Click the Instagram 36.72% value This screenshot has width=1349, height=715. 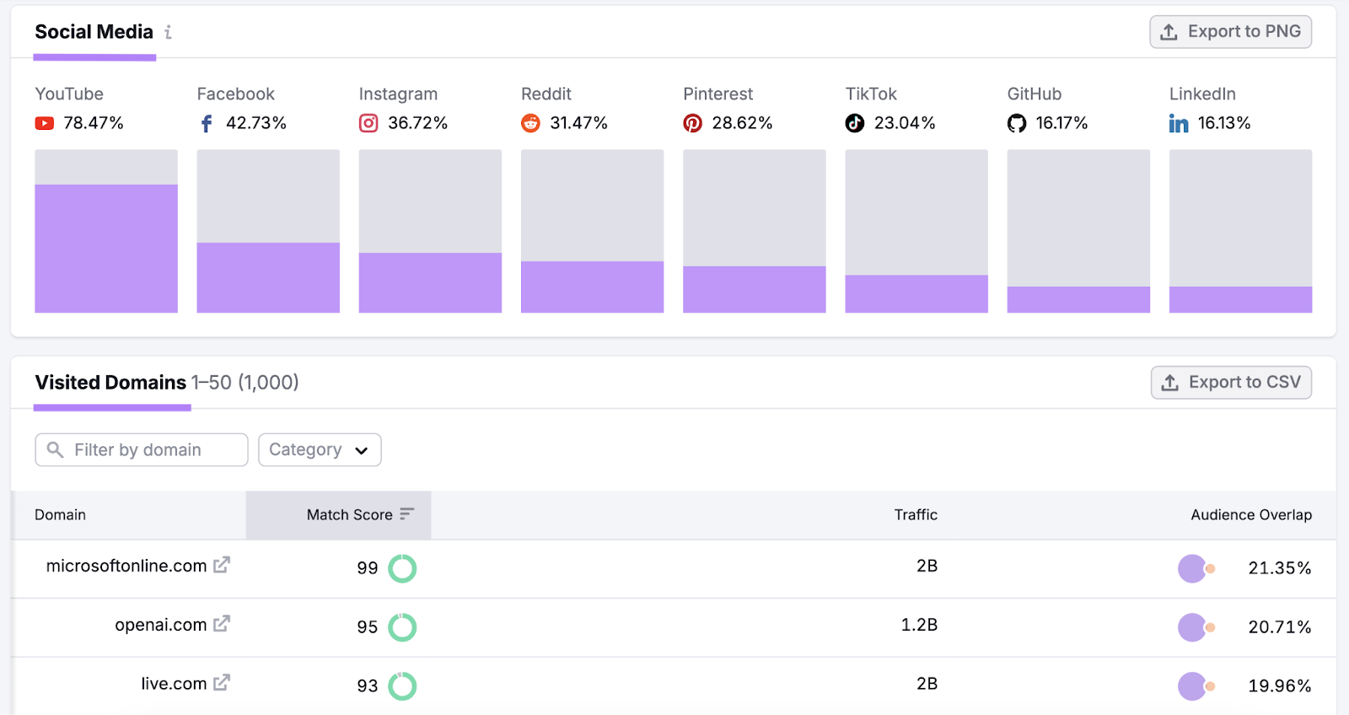pyautogui.click(x=418, y=123)
